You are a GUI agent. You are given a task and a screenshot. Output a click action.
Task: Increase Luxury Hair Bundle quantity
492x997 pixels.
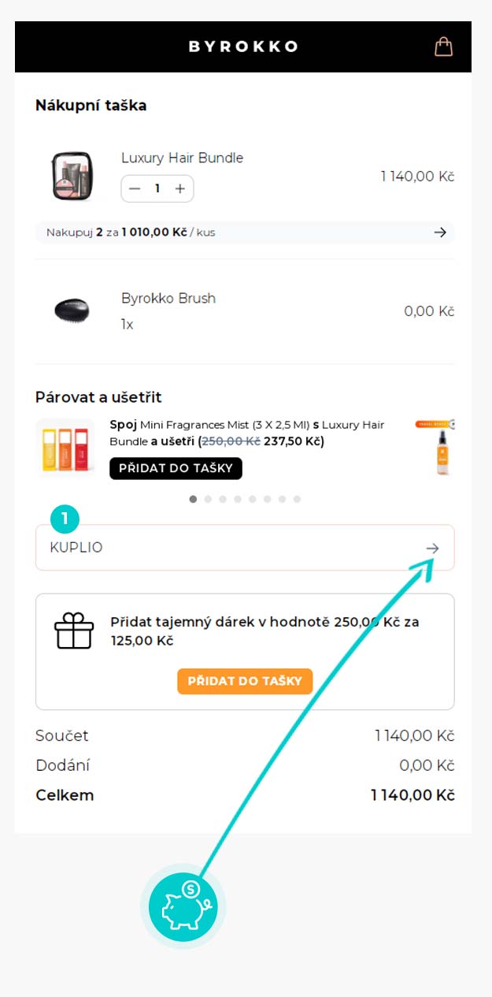point(180,189)
